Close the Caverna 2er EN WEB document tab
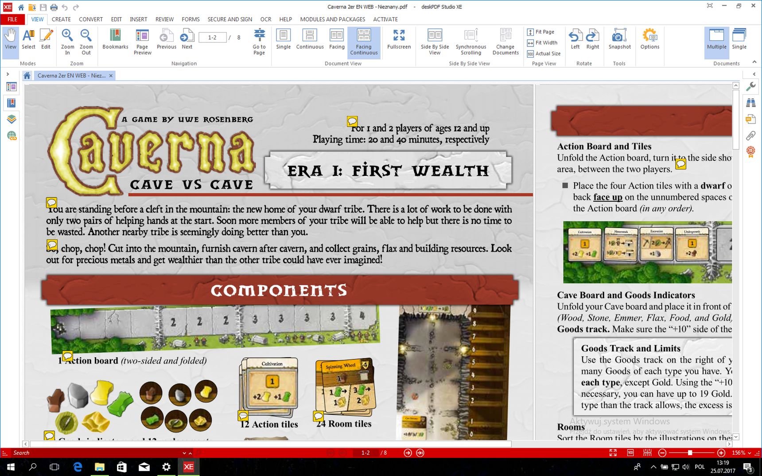 point(111,76)
